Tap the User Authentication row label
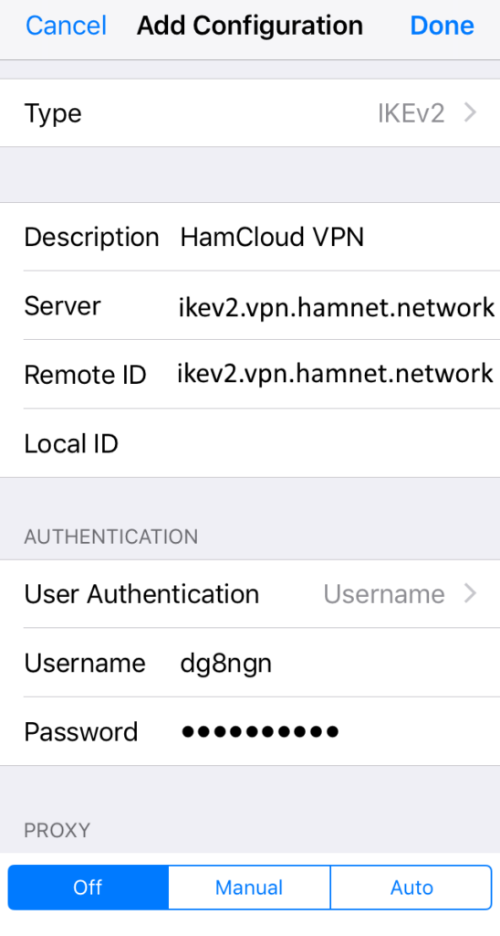Viewport: 500px width, 936px height. point(141,594)
